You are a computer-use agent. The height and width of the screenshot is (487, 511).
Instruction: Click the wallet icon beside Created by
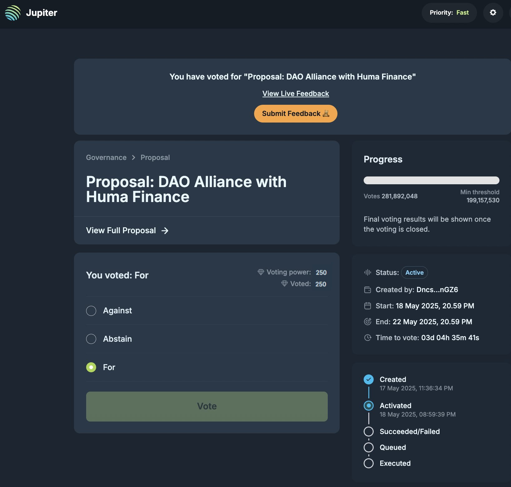368,290
